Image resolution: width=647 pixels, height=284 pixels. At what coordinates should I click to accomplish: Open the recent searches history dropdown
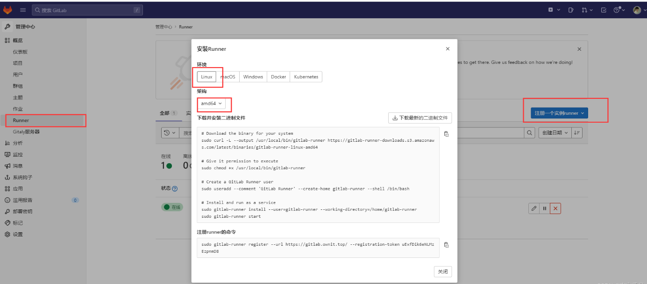(x=170, y=133)
